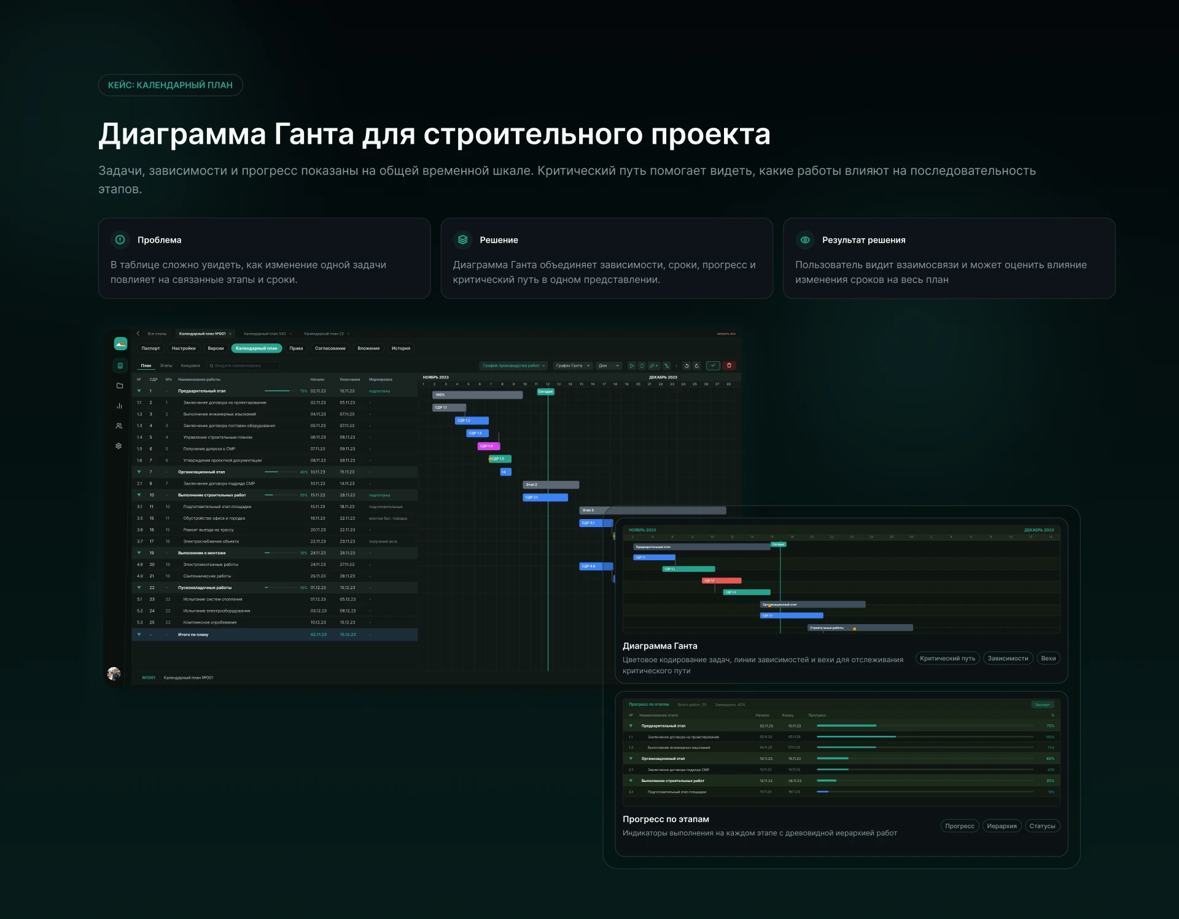Click the back arrow before 'Все планы'
1179x919 pixels.
pos(138,334)
